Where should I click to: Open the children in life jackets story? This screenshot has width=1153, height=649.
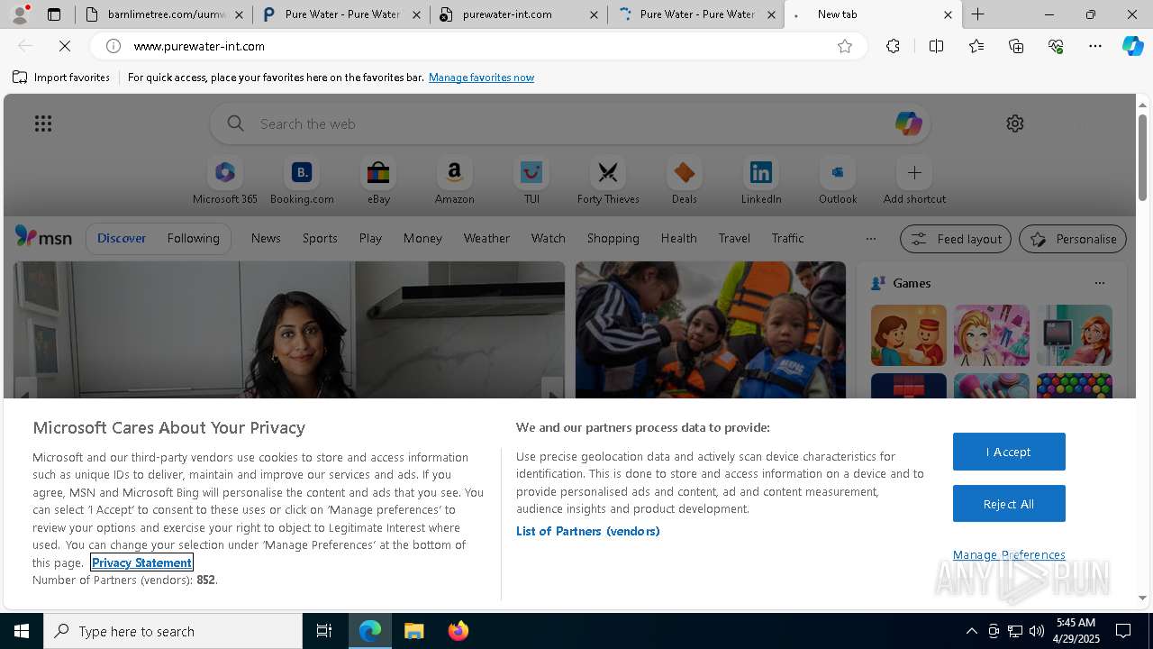[x=711, y=330]
